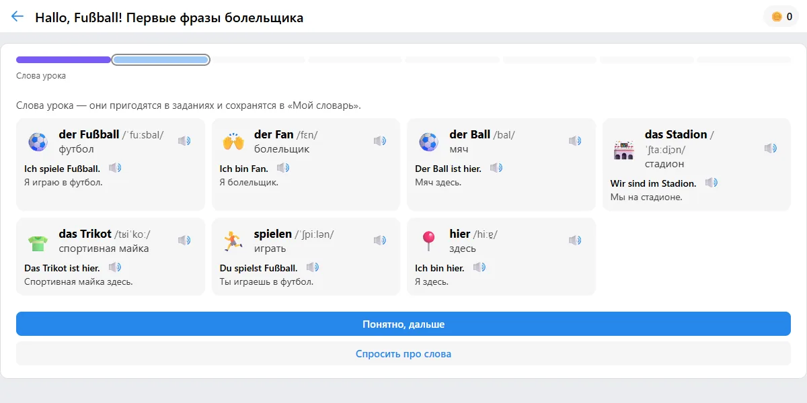Play audio for word spielen
The width and height of the screenshot is (807, 403).
[380, 240]
